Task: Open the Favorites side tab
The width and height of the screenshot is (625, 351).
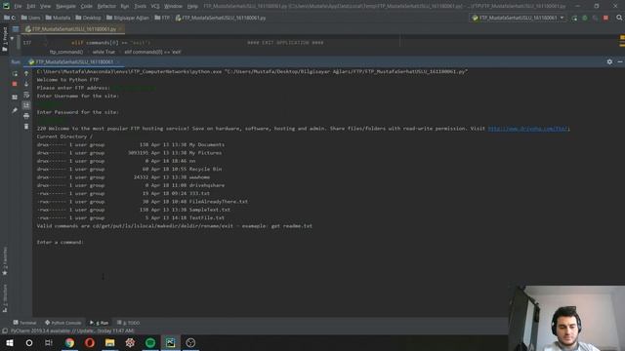Action: [x=5, y=260]
